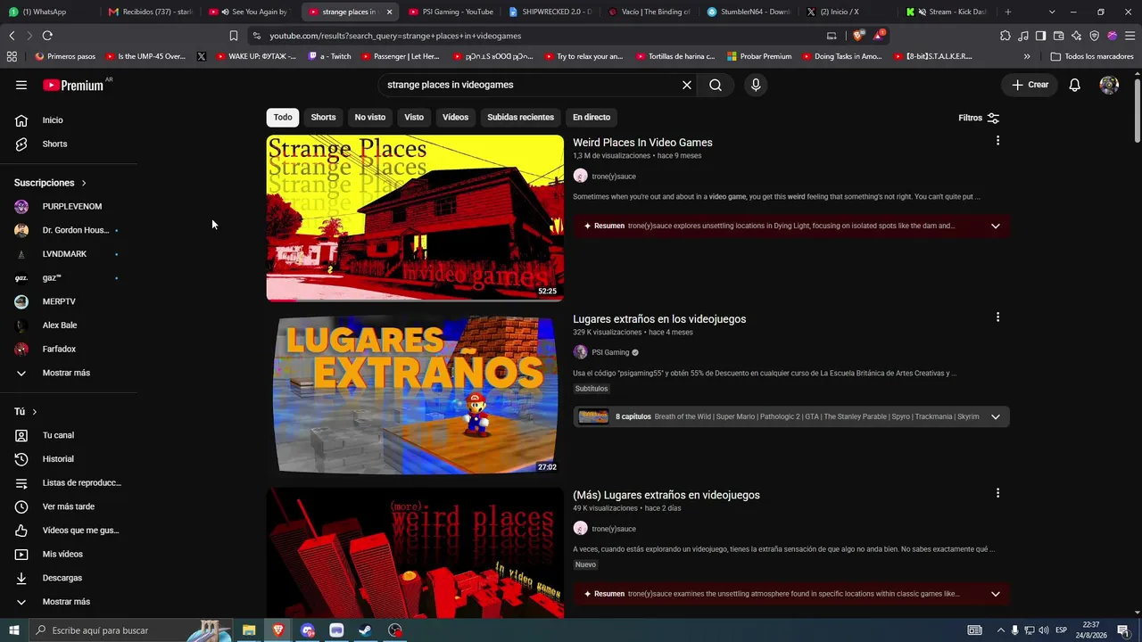Viewport: 1142px width, 642px height.
Task: Open the Brave Wallet icon
Action: [1059, 36]
